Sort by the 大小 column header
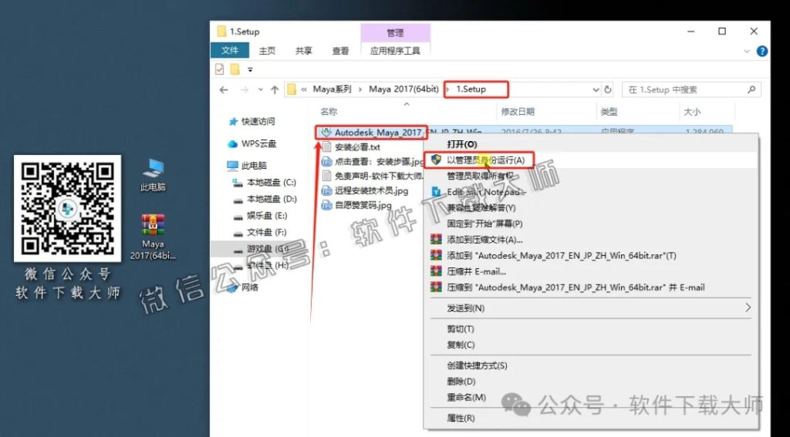The image size is (790, 437). [x=692, y=112]
